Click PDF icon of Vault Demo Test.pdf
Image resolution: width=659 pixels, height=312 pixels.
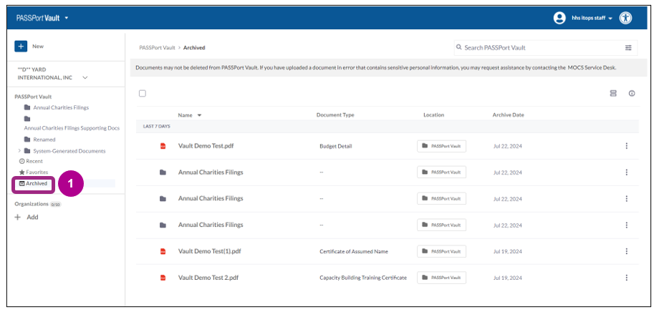163,146
